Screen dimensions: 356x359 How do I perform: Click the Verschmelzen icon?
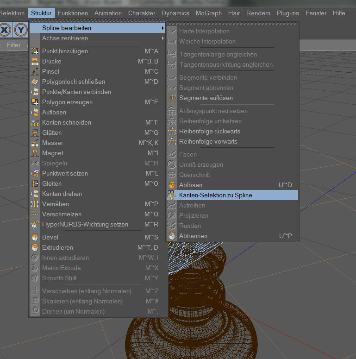coord(35,214)
